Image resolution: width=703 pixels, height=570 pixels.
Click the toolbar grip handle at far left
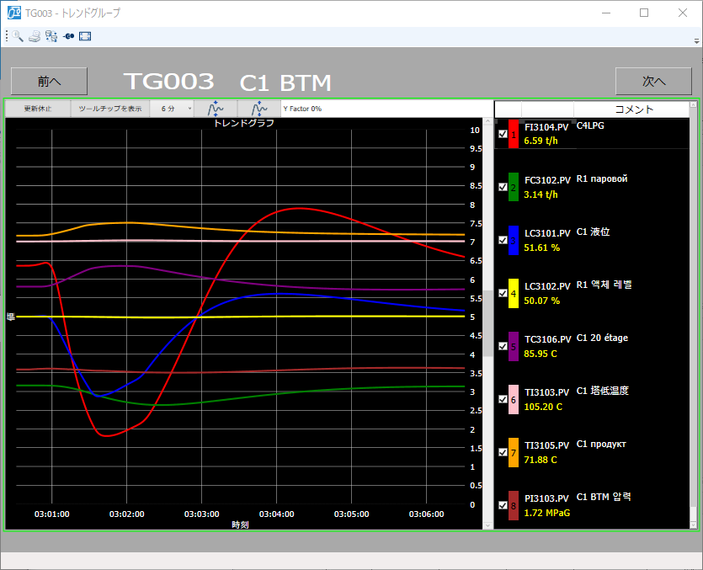[x=8, y=36]
